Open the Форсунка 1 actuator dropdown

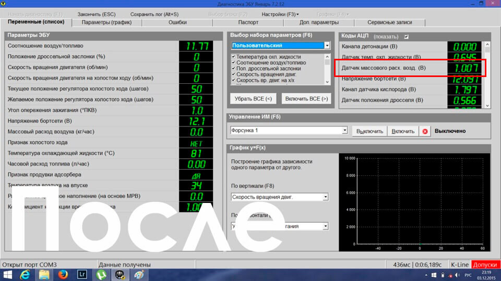pos(344,130)
